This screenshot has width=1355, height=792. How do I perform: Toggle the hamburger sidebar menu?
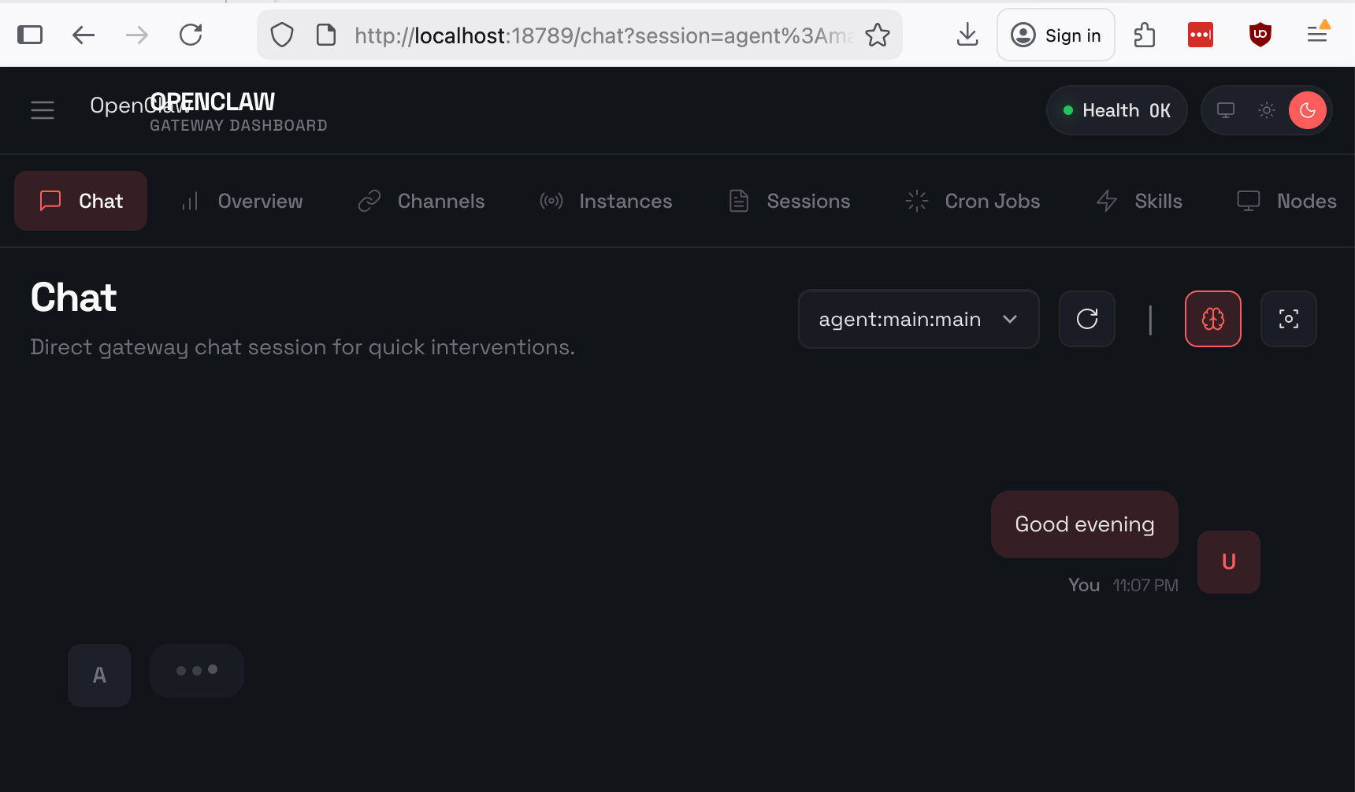click(x=43, y=110)
